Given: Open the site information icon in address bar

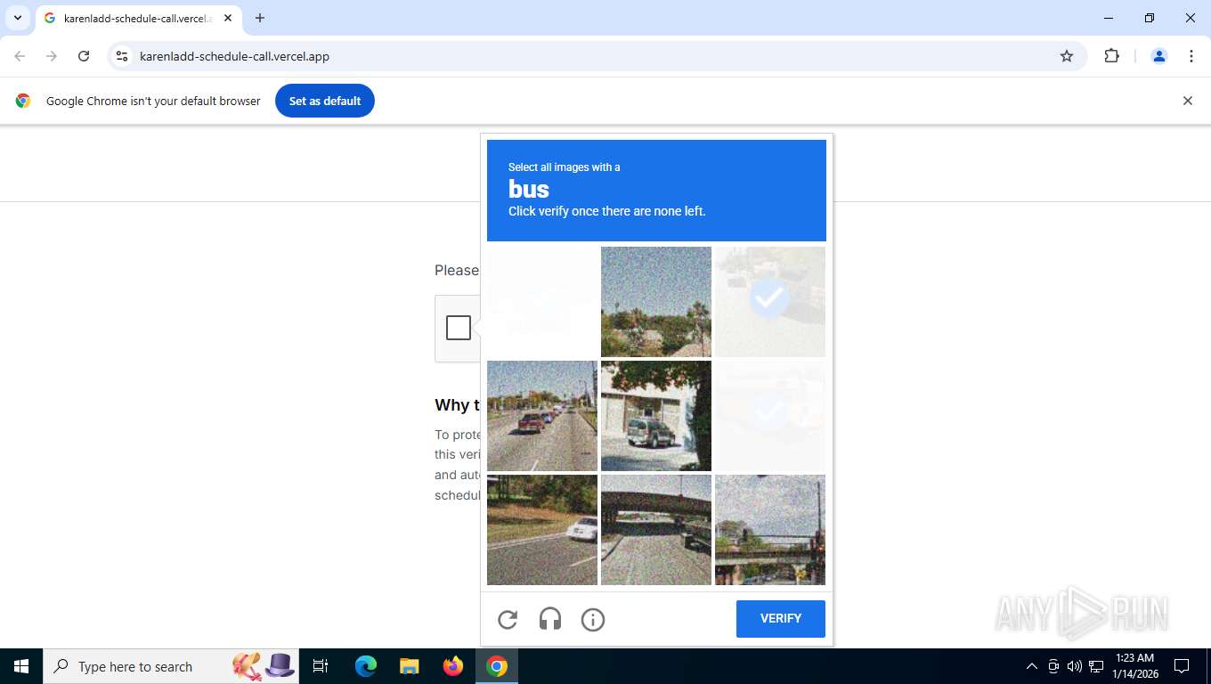Looking at the screenshot, I should 122,56.
